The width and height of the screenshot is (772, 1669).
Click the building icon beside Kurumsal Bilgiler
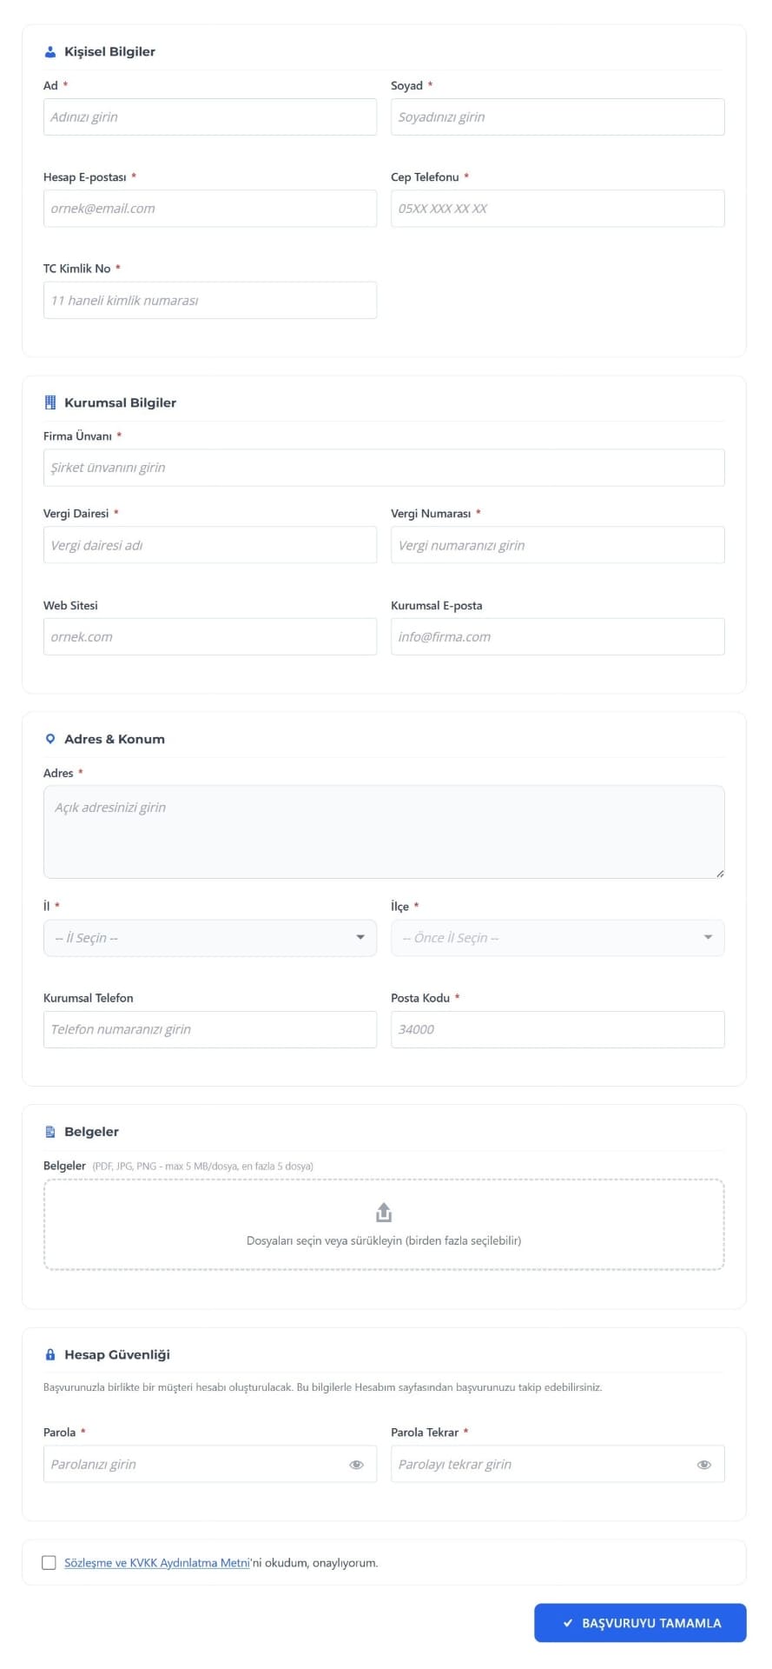[49, 402]
